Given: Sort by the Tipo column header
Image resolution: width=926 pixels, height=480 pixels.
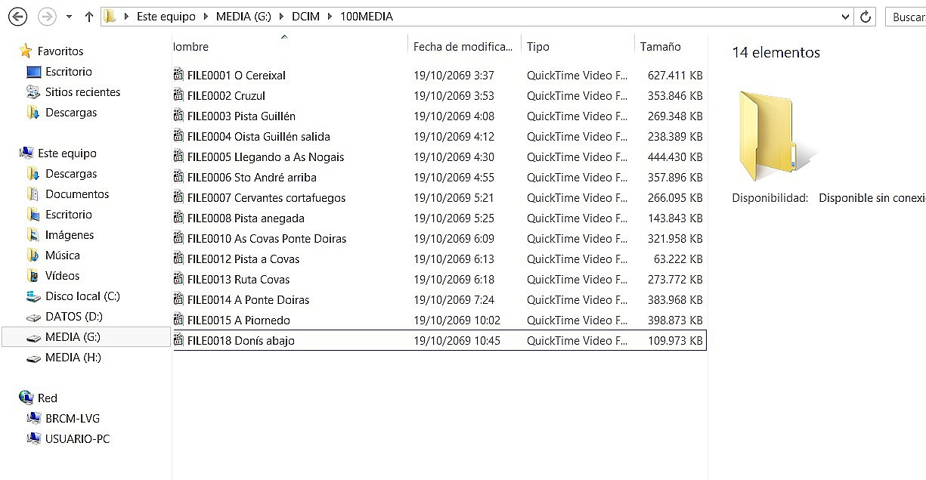Looking at the screenshot, I should coord(578,47).
